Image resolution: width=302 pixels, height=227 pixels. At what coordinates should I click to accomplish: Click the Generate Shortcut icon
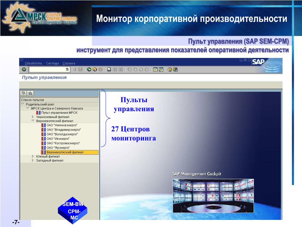click(x=161, y=69)
